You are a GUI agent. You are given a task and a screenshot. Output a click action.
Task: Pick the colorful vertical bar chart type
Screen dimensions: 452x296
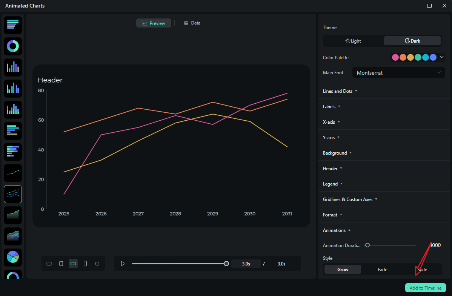(x=12, y=67)
